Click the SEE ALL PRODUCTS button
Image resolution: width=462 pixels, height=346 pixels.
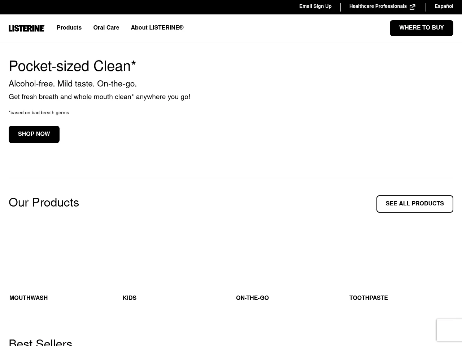pyautogui.click(x=415, y=204)
